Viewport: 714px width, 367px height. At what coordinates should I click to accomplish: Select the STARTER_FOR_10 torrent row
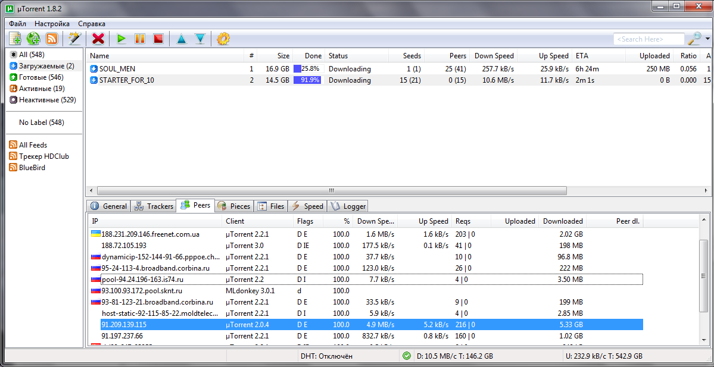pyautogui.click(x=400, y=80)
